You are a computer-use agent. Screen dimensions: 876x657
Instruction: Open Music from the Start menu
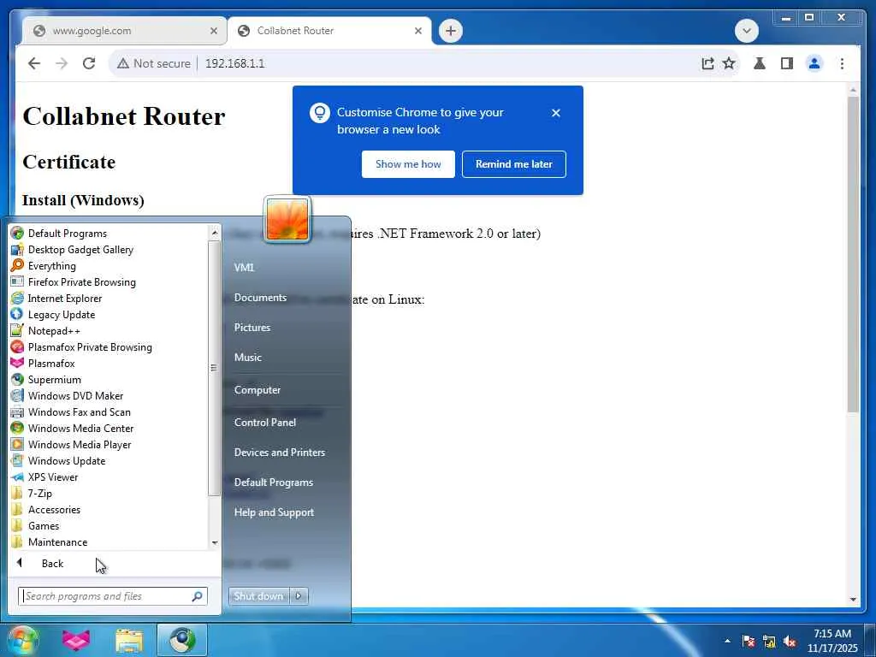[x=247, y=357]
